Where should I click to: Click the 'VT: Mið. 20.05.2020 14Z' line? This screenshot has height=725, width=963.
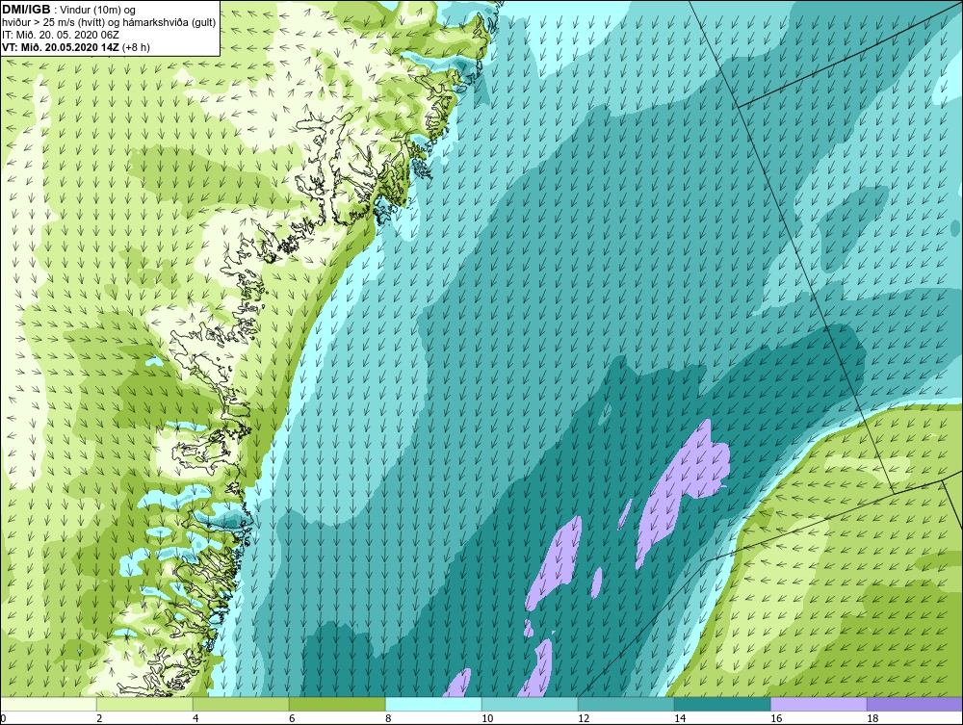(x=75, y=46)
